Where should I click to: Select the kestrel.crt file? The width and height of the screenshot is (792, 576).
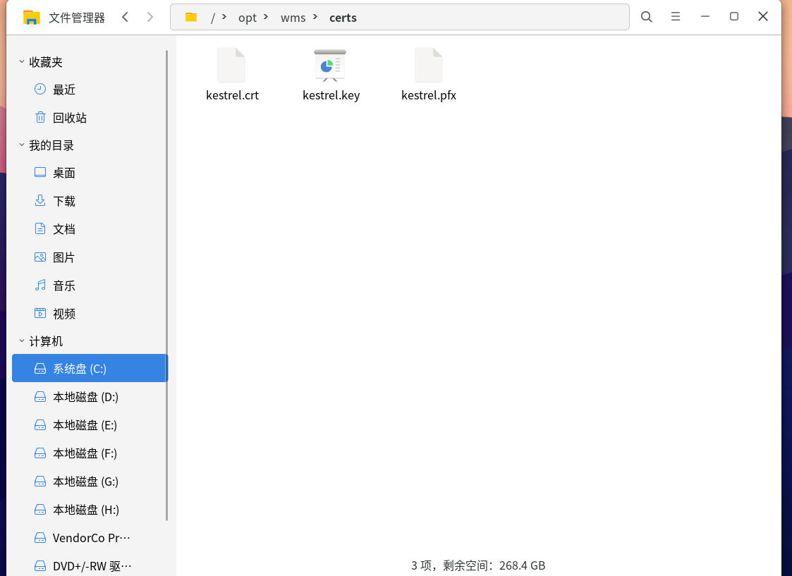click(x=232, y=75)
